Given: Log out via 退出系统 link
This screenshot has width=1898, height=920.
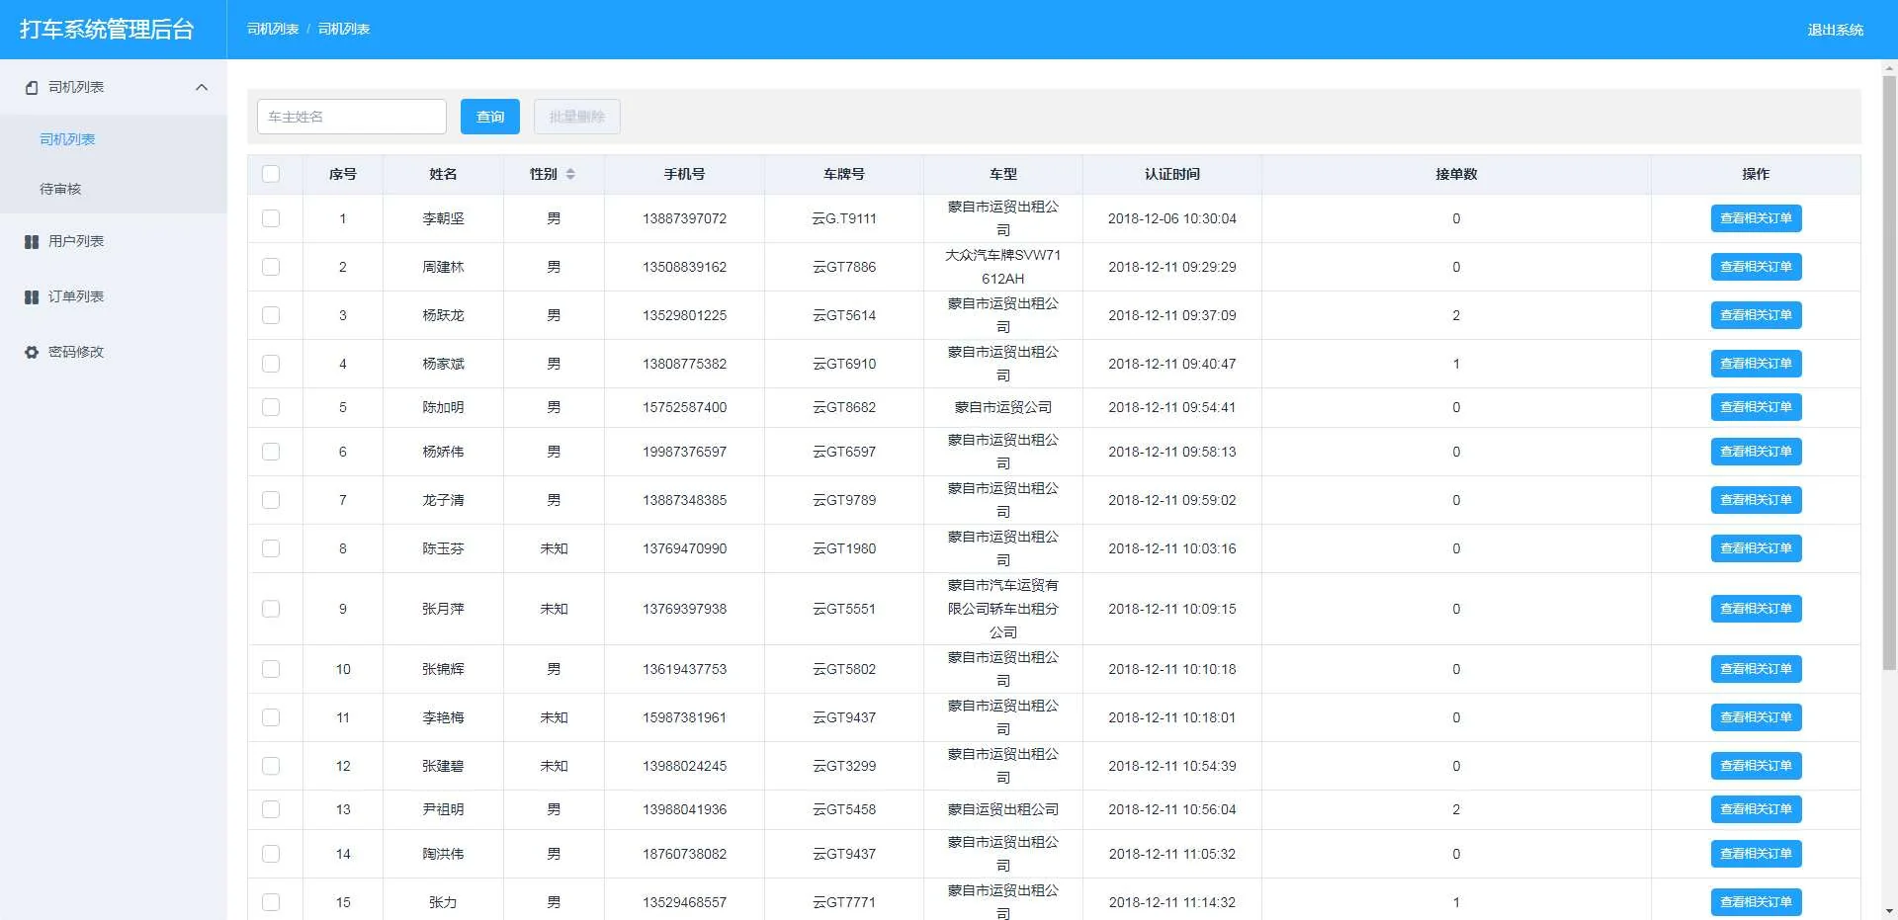Looking at the screenshot, I should pos(1835,30).
